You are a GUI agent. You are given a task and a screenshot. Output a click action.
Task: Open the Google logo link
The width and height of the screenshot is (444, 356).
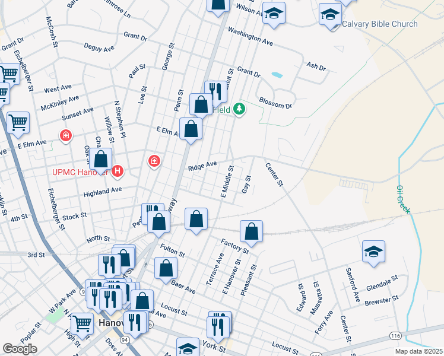pyautogui.click(x=20, y=349)
